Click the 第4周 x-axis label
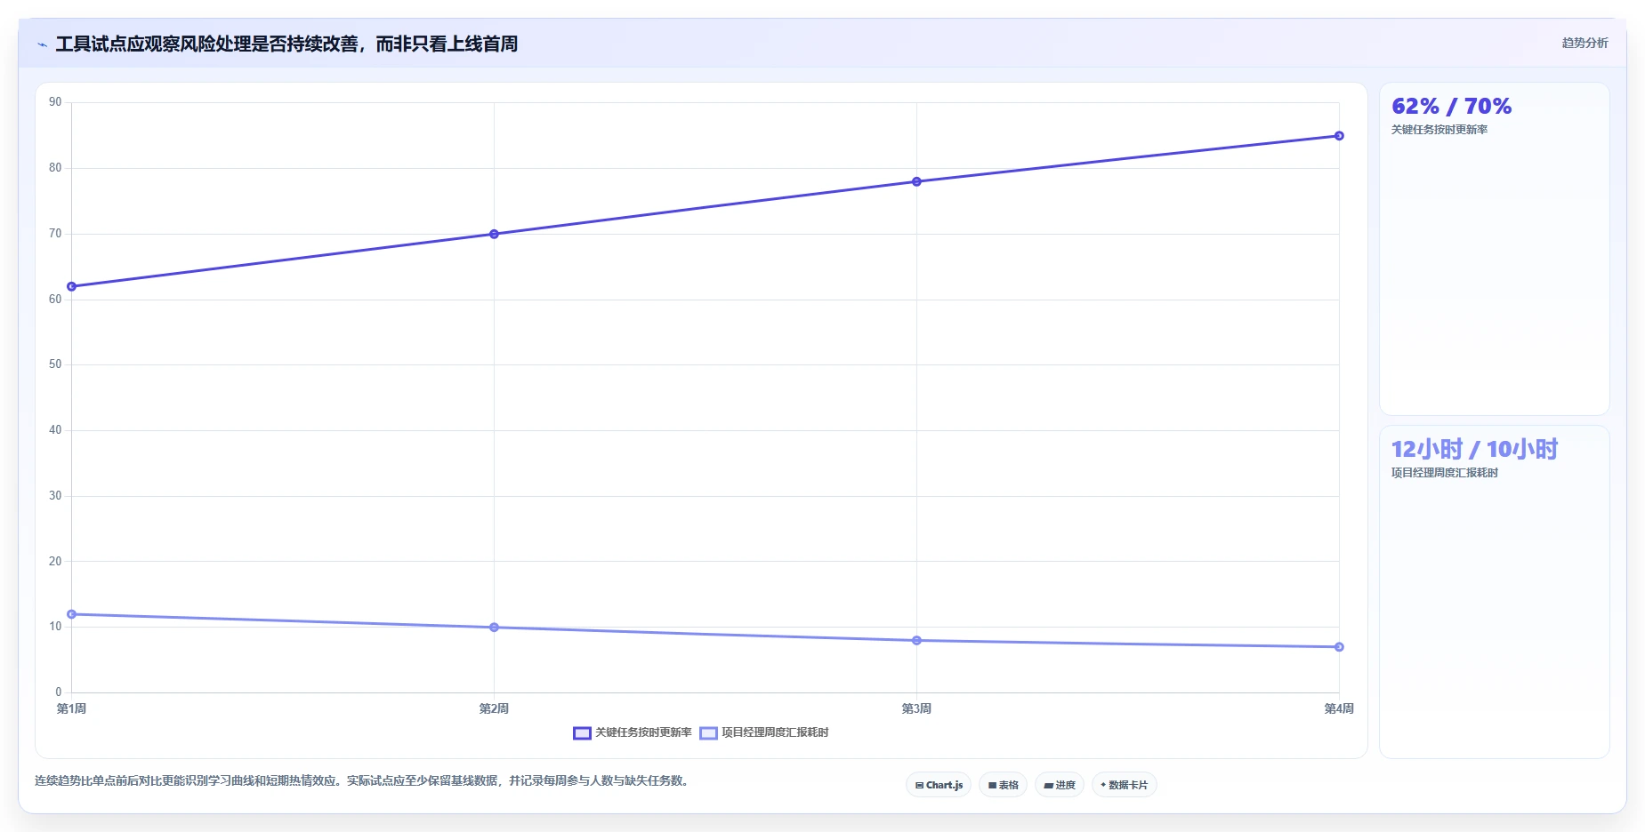 (1339, 708)
